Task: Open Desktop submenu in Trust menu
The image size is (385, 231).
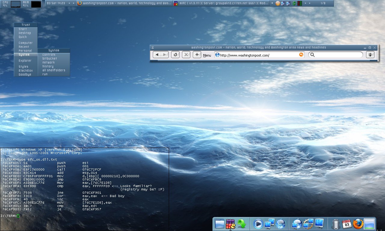Action: coord(26,33)
